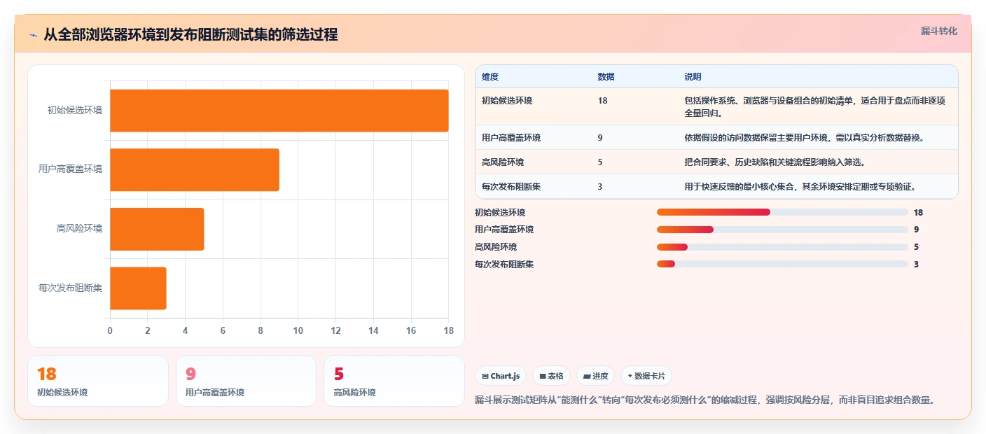Click the progress value 3 at row end
Viewport: 986px width, 434px height.
pyautogui.click(x=916, y=264)
